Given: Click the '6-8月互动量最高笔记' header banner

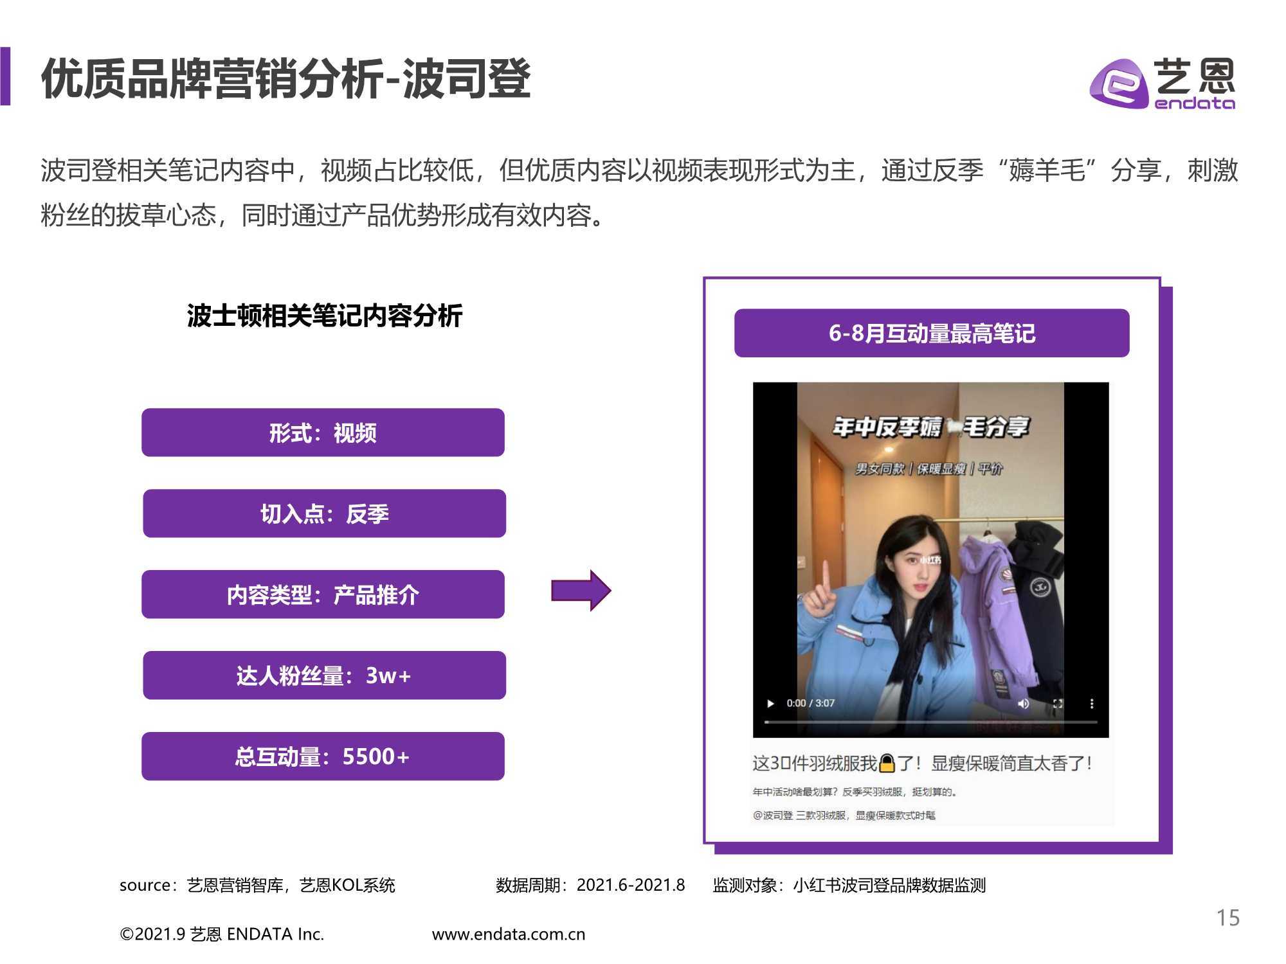Looking at the screenshot, I should 932,333.
